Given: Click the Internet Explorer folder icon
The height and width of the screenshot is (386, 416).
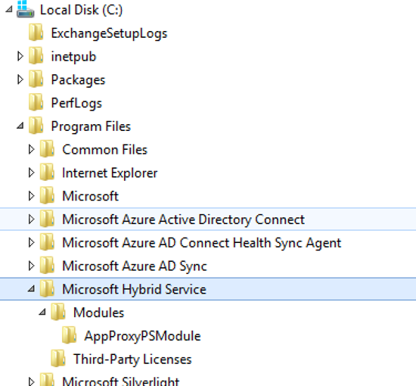Looking at the screenshot, I should 47,172.
